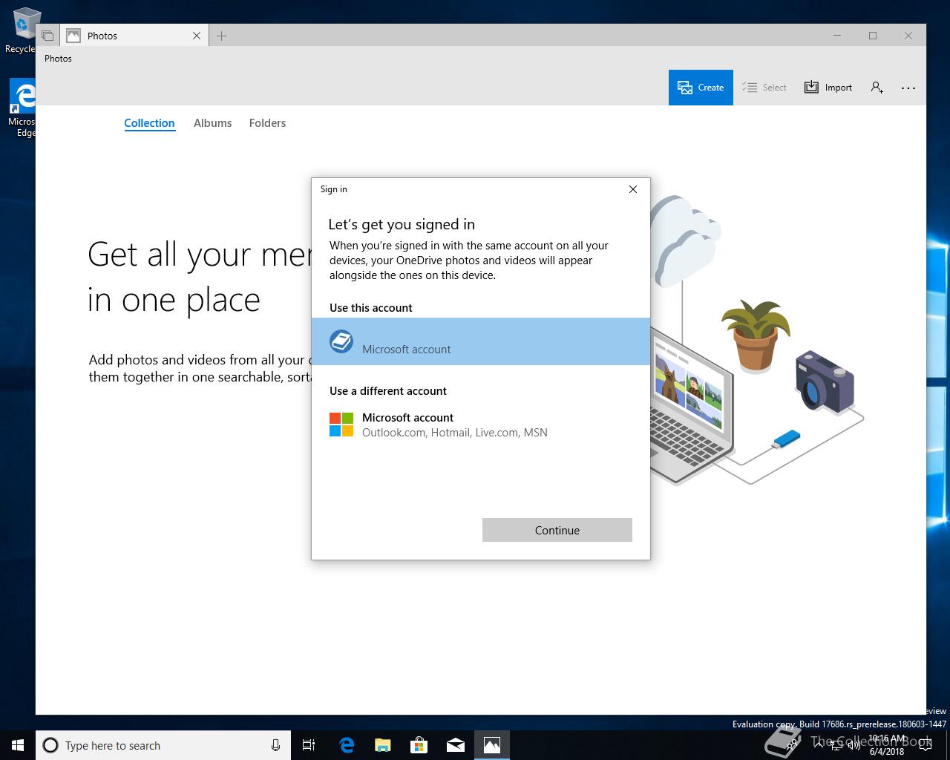The height and width of the screenshot is (760, 950).
Task: Open Mail app from taskbar
Action: (x=455, y=745)
